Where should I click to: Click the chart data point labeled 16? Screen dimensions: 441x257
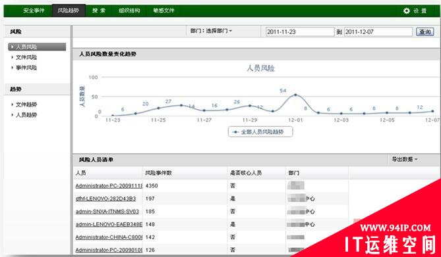pyautogui.click(x=227, y=109)
